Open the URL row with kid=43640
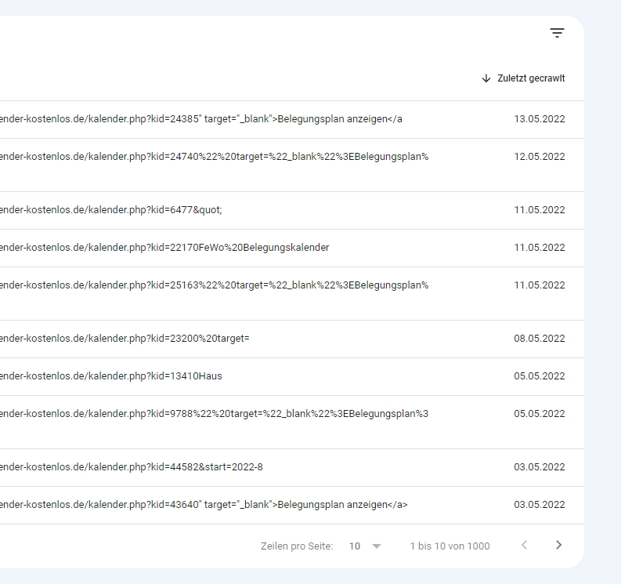This screenshot has height=584, width=621. pyautogui.click(x=204, y=505)
